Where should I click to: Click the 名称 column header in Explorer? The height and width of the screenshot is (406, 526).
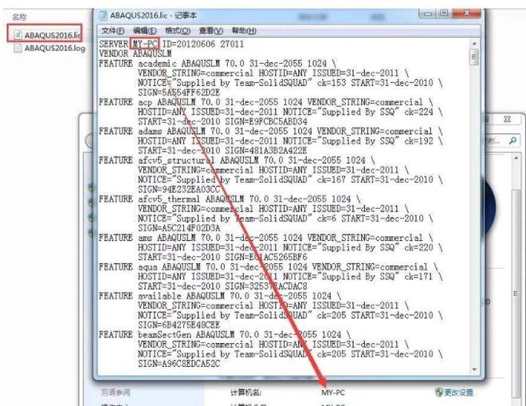coord(19,17)
